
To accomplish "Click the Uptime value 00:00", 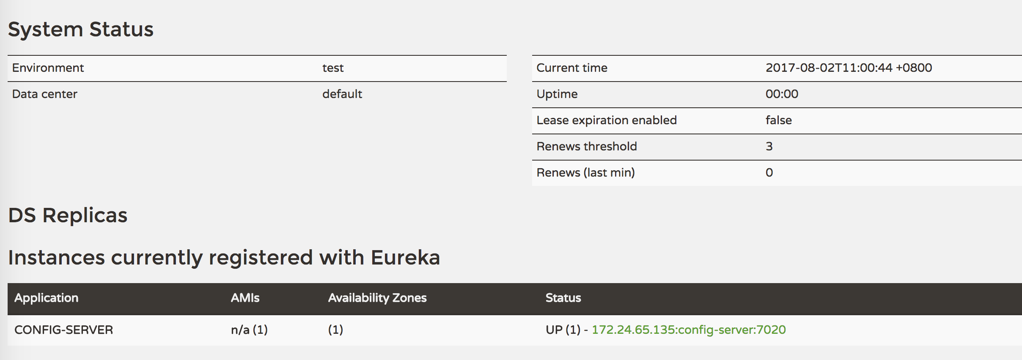I will (x=782, y=94).
